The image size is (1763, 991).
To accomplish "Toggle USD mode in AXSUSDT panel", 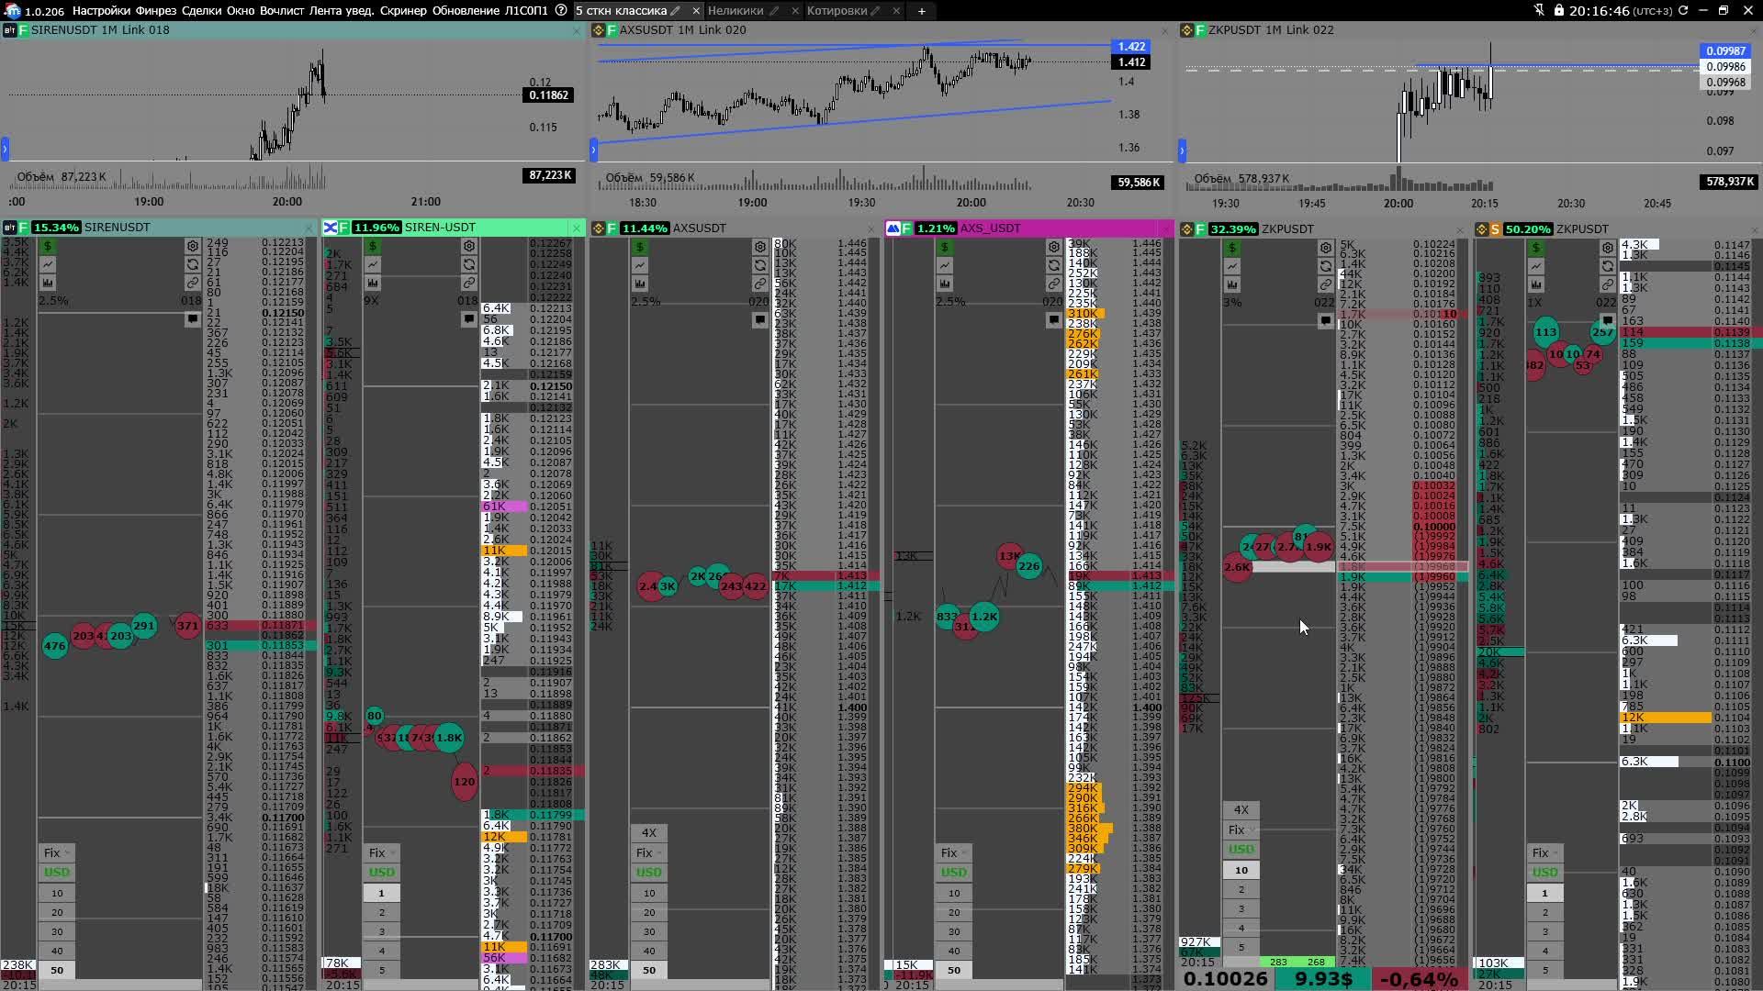I will [648, 873].
